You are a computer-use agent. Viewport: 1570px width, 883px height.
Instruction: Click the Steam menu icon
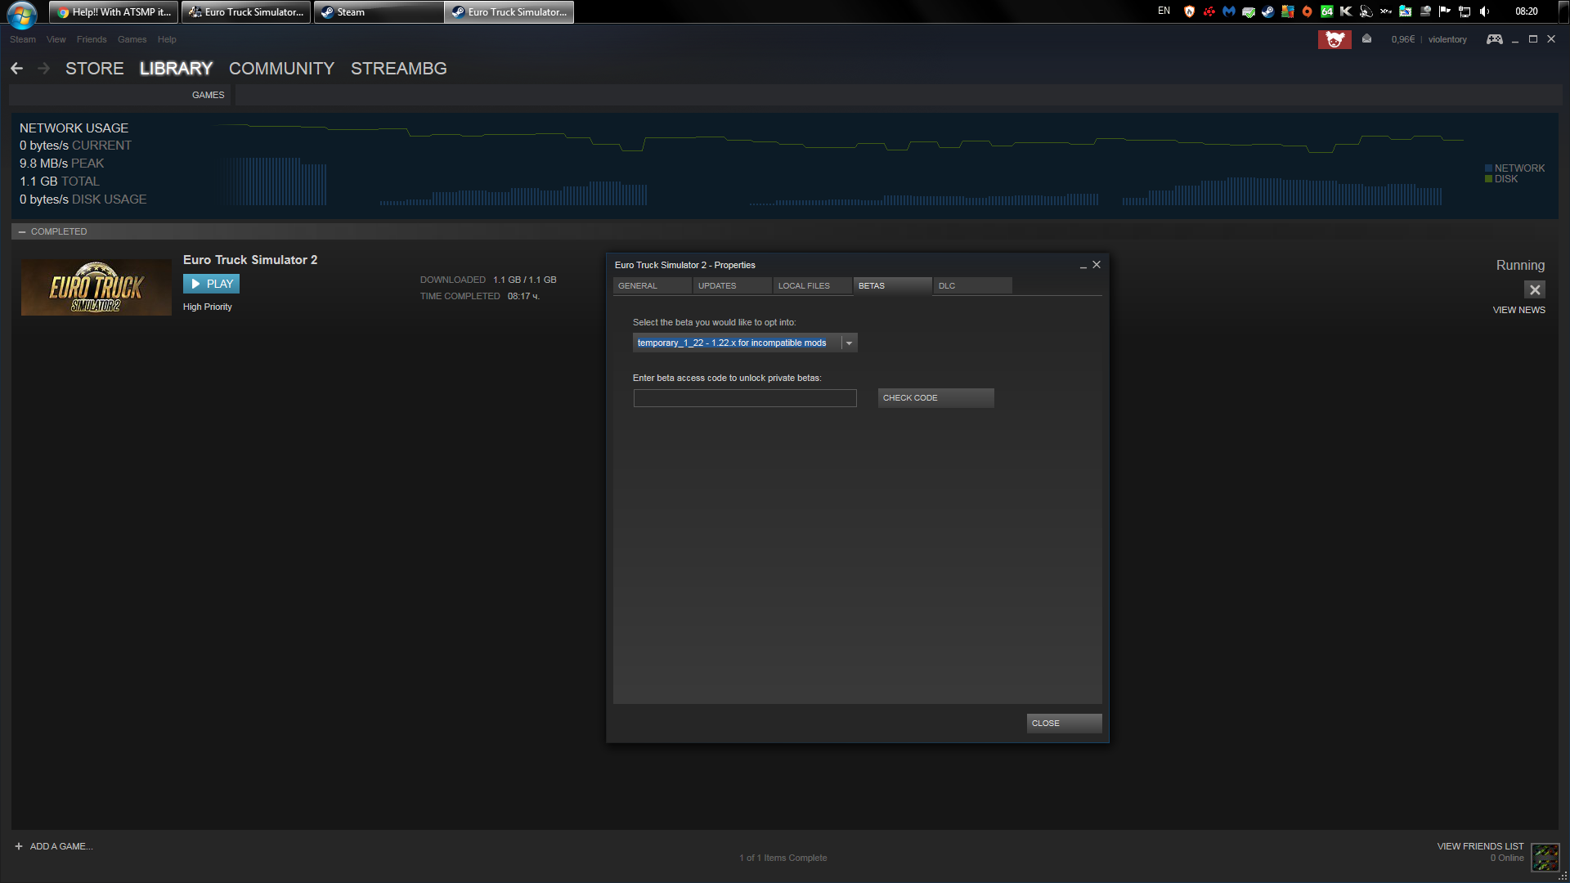[x=20, y=38]
